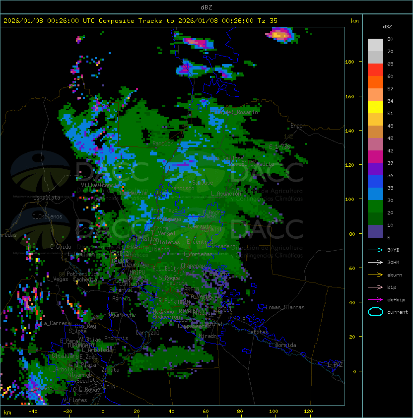Click the pink bip arrow in legend
This screenshot has height=418, width=413.
pos(375,287)
